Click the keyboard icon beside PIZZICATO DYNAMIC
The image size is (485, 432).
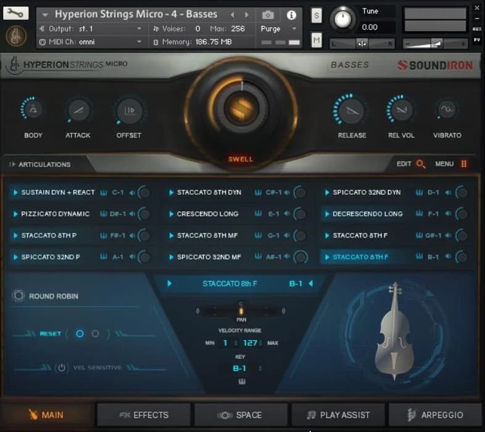tap(104, 214)
